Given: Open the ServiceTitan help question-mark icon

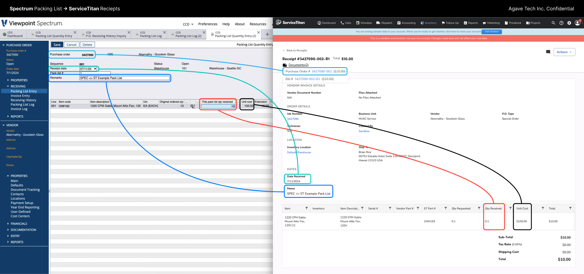Looking at the screenshot, I should click(561, 23).
